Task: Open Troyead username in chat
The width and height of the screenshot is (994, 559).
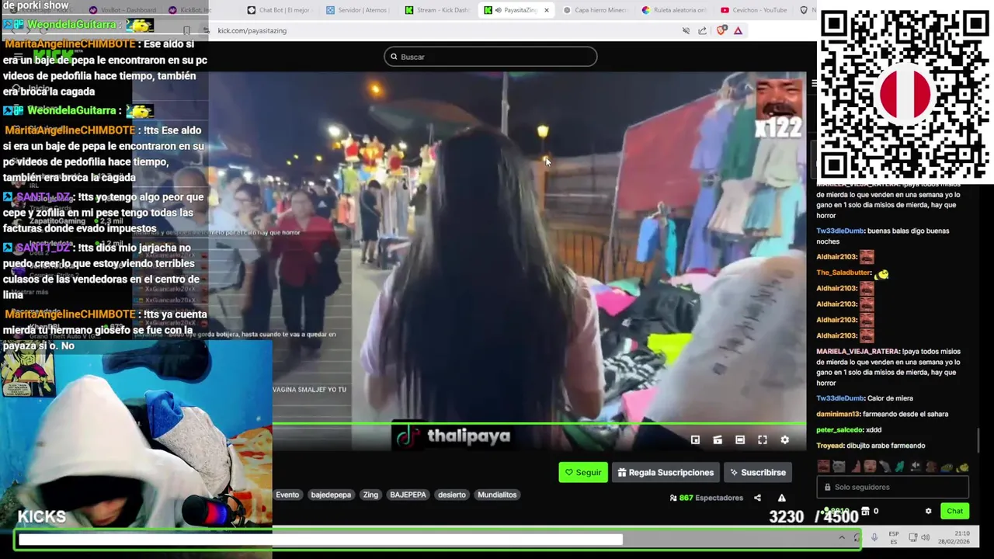Action: click(x=829, y=446)
